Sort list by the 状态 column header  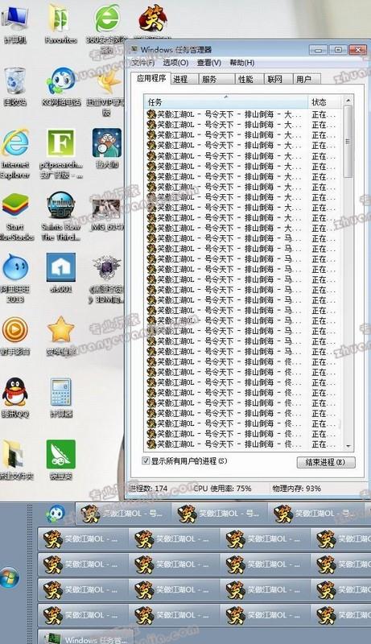[324, 102]
